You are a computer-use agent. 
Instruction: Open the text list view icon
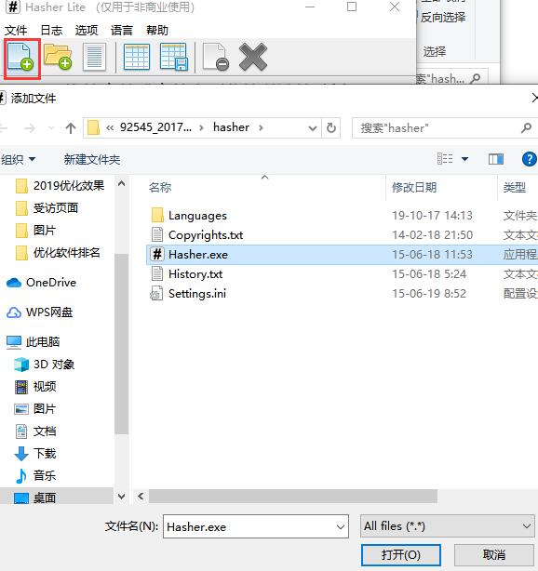(94, 57)
